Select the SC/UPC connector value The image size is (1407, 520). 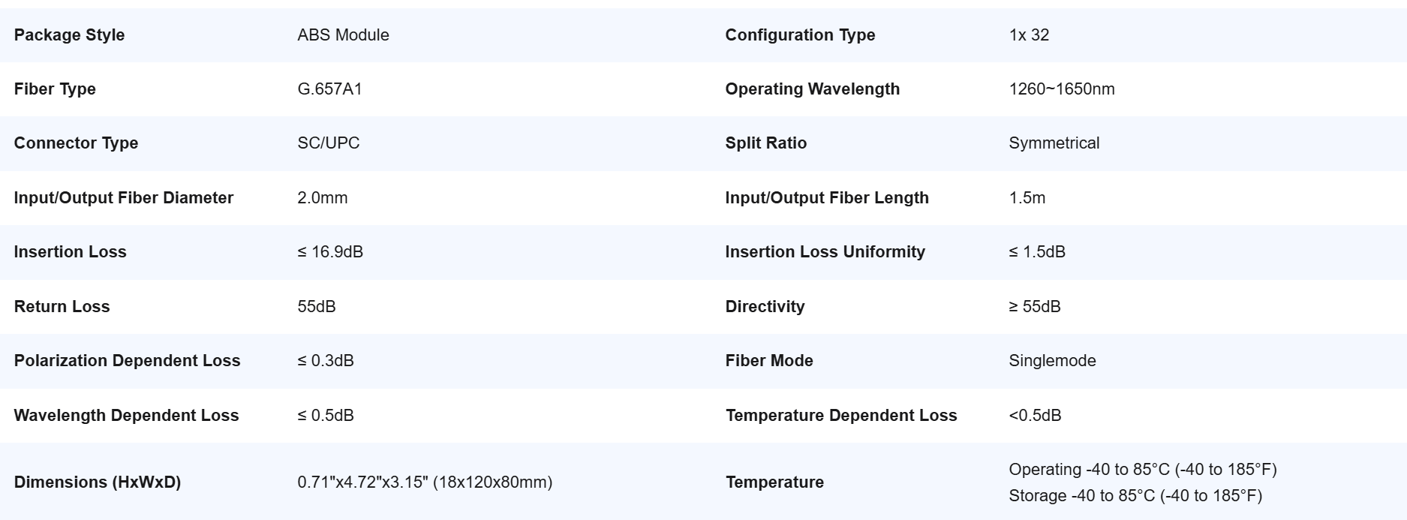pyautogui.click(x=328, y=143)
